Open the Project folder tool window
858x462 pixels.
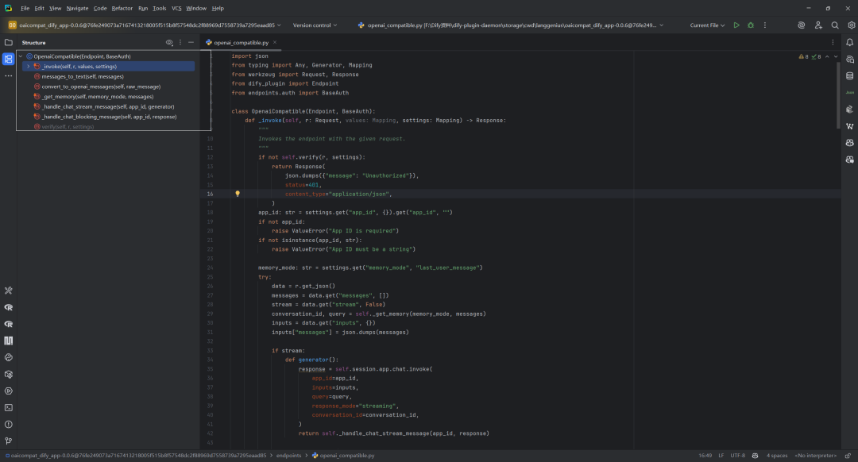(x=8, y=42)
